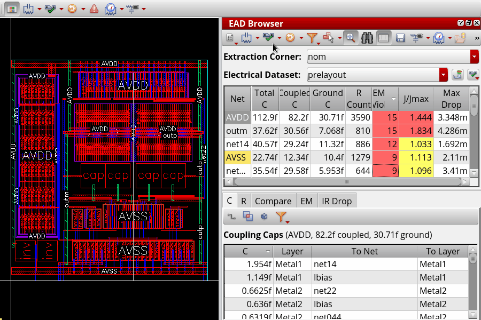The height and width of the screenshot is (320, 481).
Task: Open the Extraction Corner dropdown
Action: tap(474, 57)
